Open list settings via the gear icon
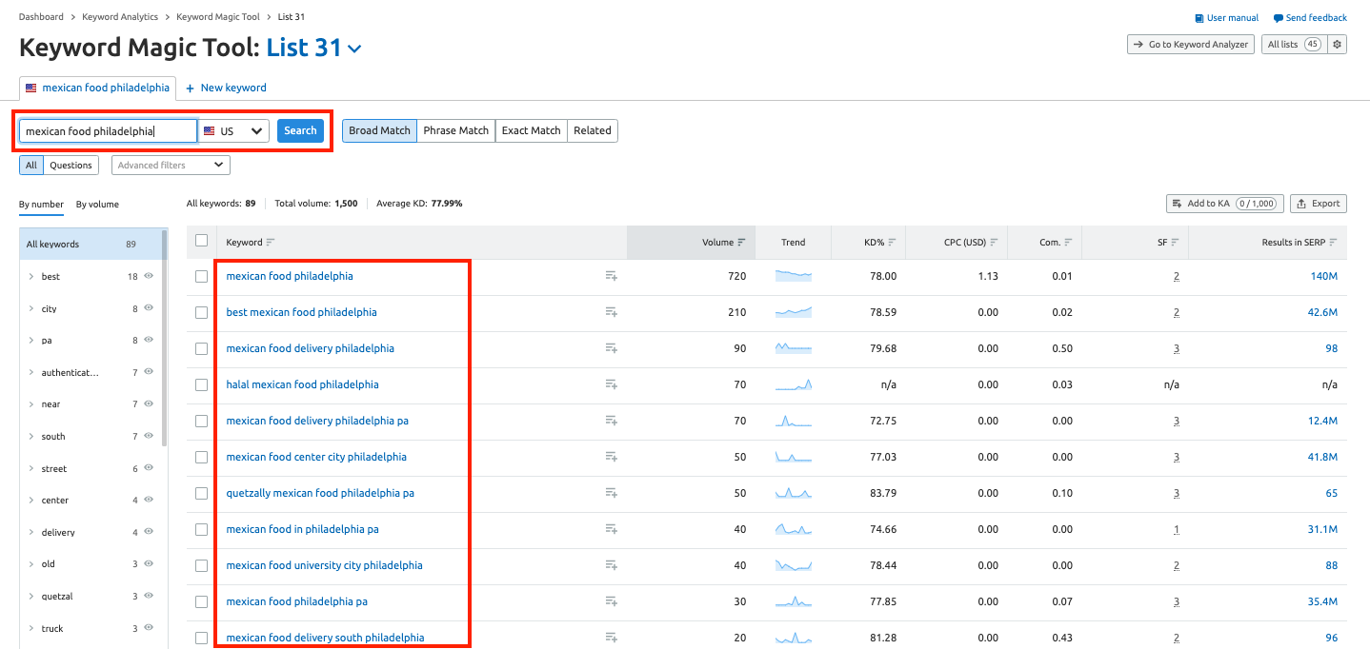This screenshot has width=1370, height=649. (x=1337, y=44)
